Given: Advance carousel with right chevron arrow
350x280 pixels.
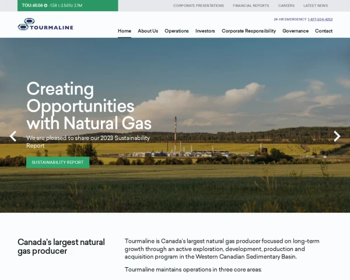Looking at the screenshot, I should (x=337, y=136).
